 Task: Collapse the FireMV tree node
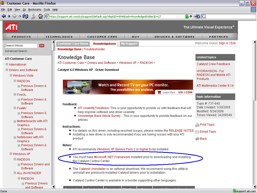[15, 108]
